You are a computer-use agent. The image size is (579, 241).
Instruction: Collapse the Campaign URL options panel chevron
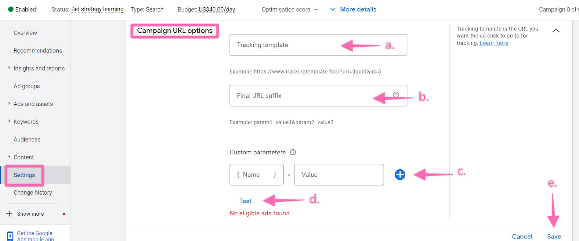click(556, 31)
